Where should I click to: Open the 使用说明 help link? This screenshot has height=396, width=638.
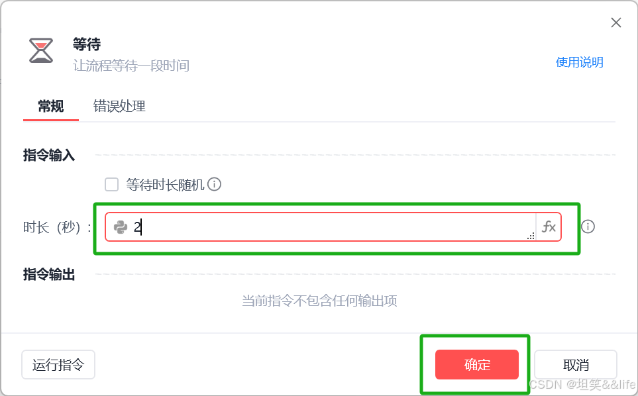(x=580, y=62)
